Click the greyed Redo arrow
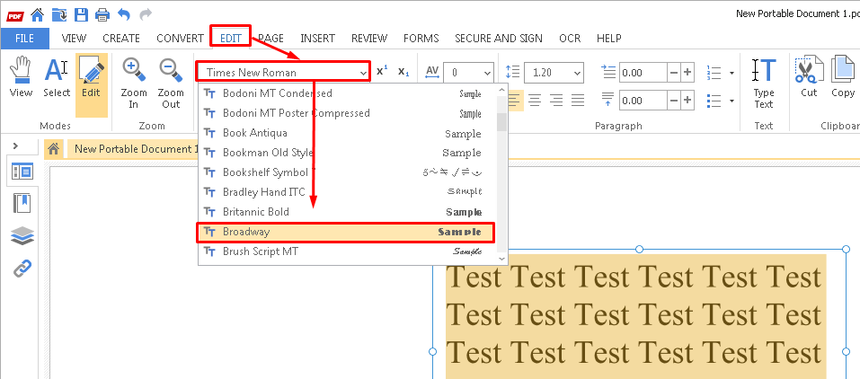Screen dimensions: 860x379 (x=146, y=13)
